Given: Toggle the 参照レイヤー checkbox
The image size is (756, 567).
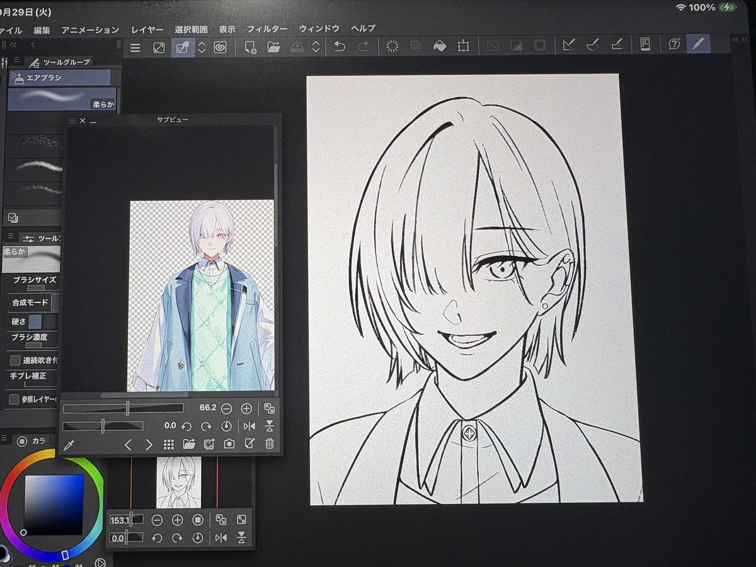Looking at the screenshot, I should (x=14, y=399).
